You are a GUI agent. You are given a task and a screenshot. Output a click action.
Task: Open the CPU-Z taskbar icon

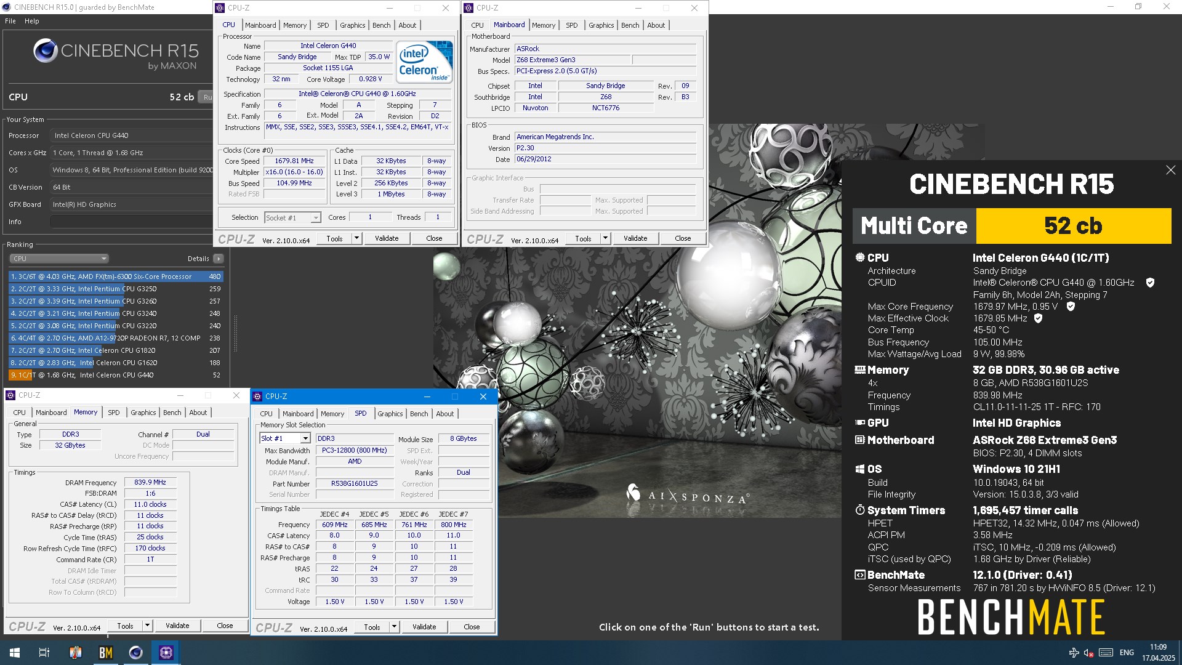click(166, 653)
